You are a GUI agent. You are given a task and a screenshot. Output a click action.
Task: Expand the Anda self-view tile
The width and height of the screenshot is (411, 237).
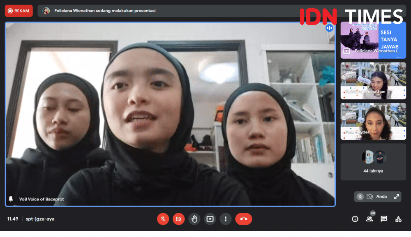point(397,197)
